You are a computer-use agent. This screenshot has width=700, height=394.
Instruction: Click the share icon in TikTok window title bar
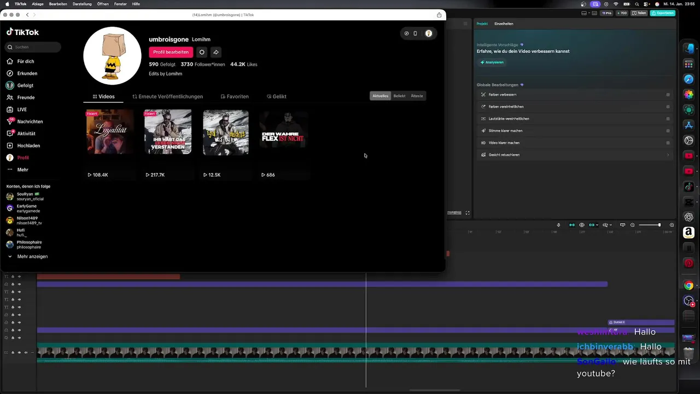[439, 15]
